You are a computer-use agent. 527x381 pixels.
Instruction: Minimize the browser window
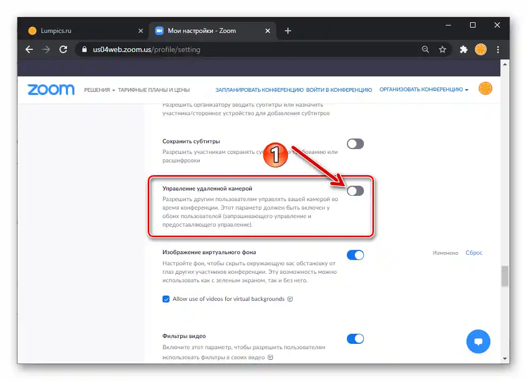pos(448,25)
